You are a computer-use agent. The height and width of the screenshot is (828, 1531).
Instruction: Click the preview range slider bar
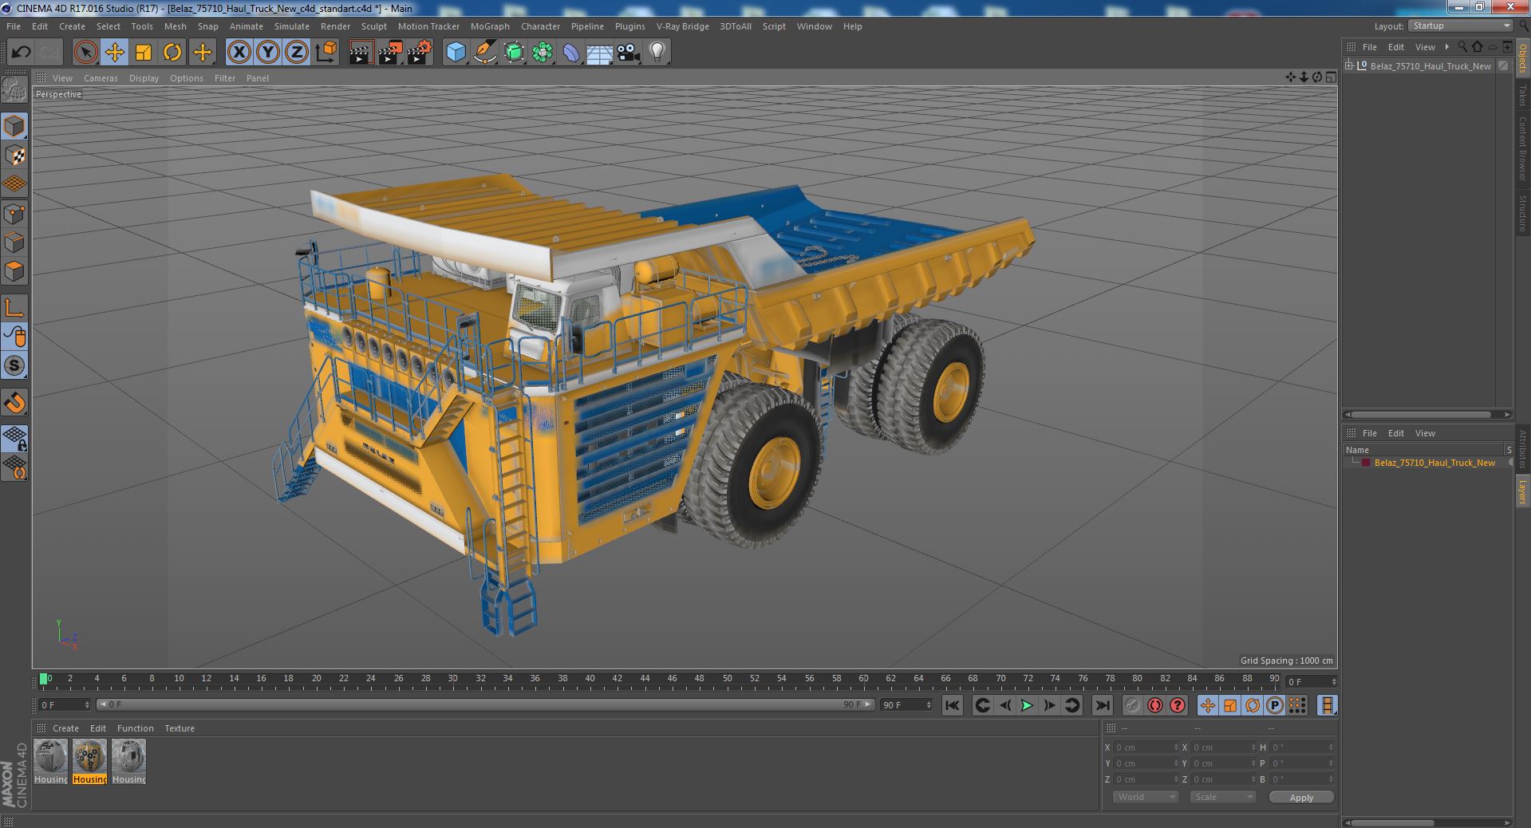coord(485,705)
